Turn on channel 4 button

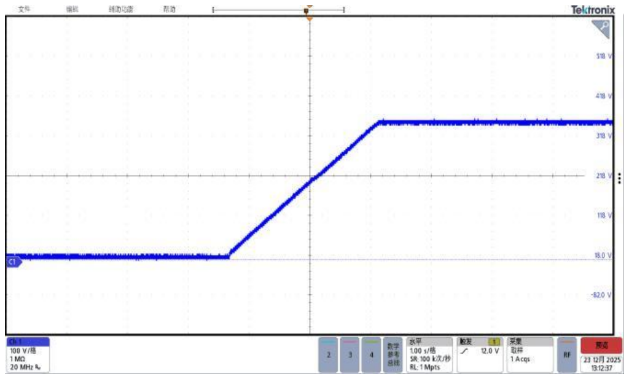[371, 355]
